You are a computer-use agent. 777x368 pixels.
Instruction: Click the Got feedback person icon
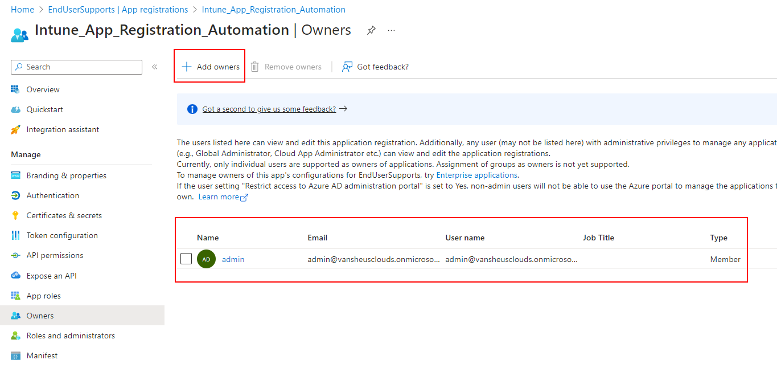347,67
